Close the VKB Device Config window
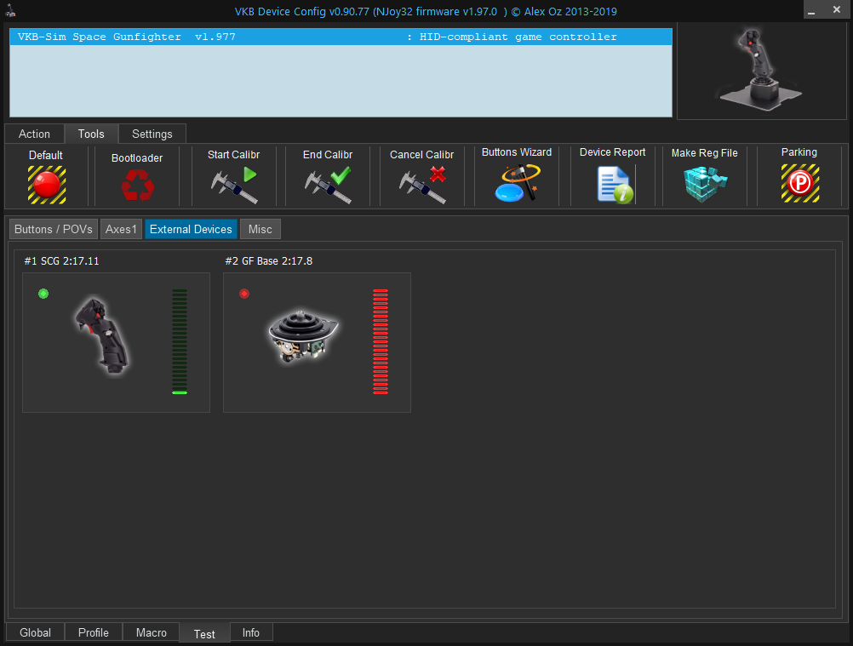This screenshot has width=853, height=646. pos(837,10)
